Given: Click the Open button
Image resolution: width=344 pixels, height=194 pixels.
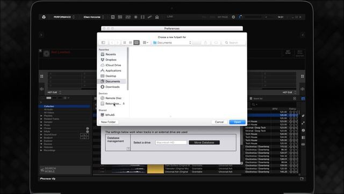Looking at the screenshot, I should tap(237, 122).
